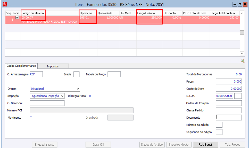This screenshot has height=149, width=249.
Task: Open the Origem dropdown
Action: (x=55, y=89)
